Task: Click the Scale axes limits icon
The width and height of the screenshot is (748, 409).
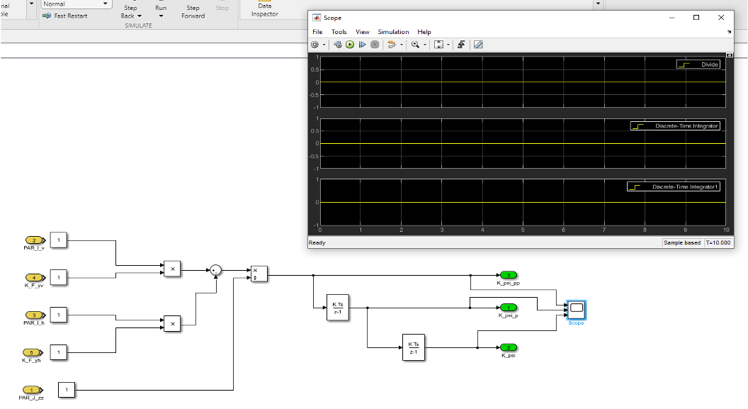Action: click(x=438, y=45)
